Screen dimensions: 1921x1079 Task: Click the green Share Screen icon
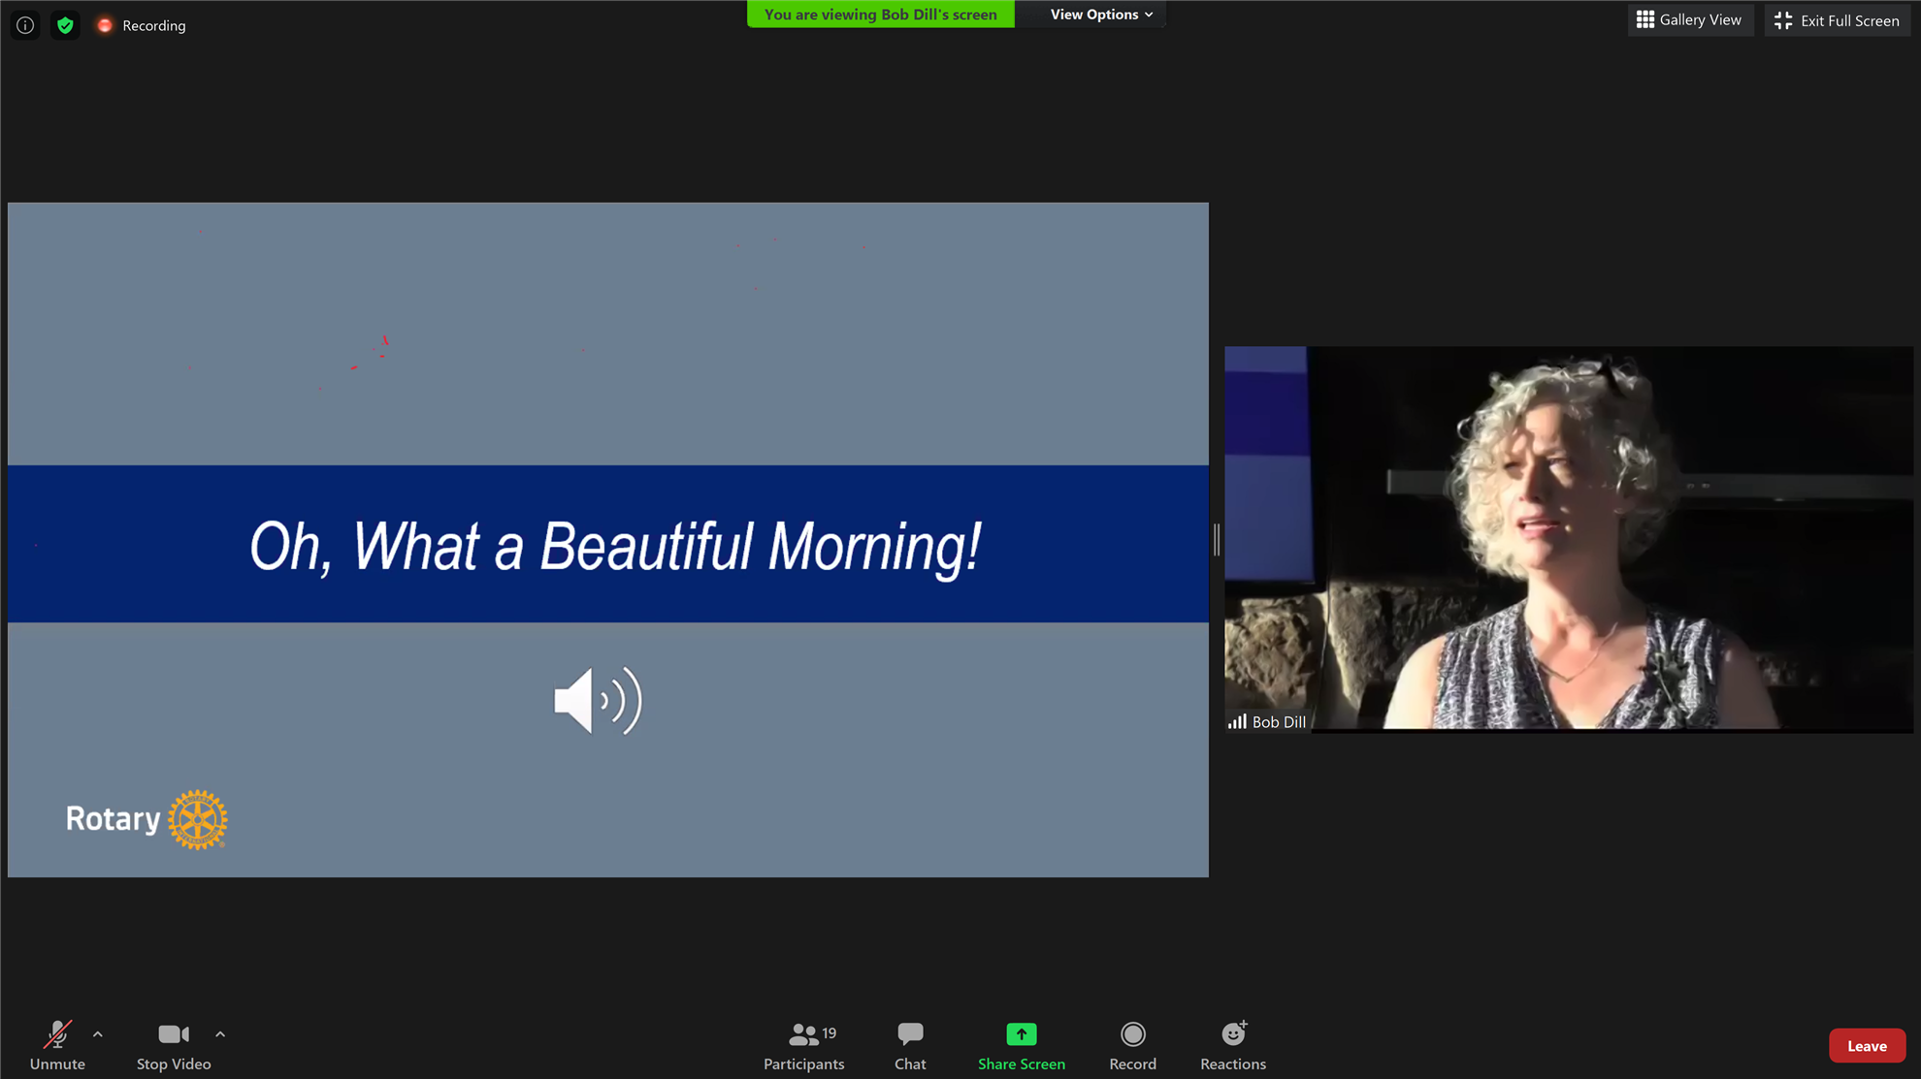(1021, 1034)
